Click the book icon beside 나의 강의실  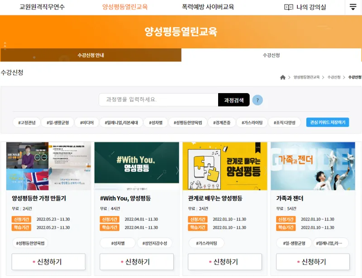coord(289,7)
